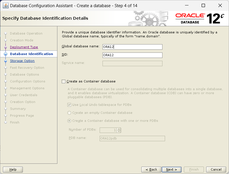Click the Management Options step label
The image size is (229, 174).
[27, 88]
